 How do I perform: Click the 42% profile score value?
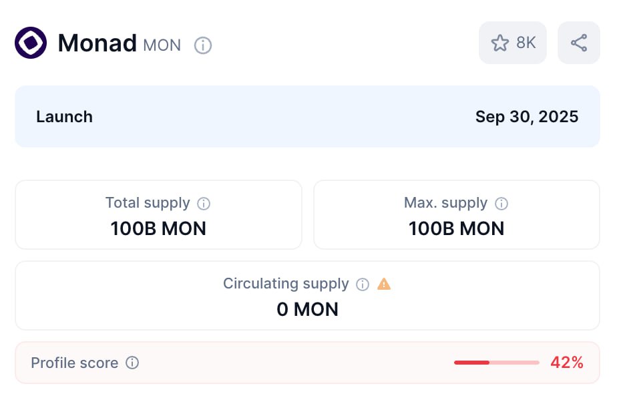coord(567,363)
